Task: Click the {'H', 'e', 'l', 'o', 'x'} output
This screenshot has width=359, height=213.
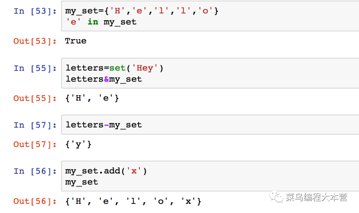Action: tap(133, 201)
